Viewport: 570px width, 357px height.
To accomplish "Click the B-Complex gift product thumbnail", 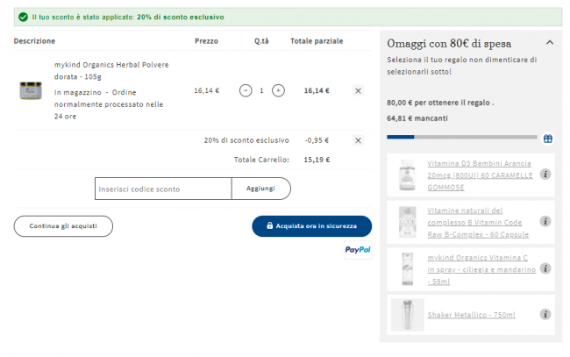I will pos(407,222).
